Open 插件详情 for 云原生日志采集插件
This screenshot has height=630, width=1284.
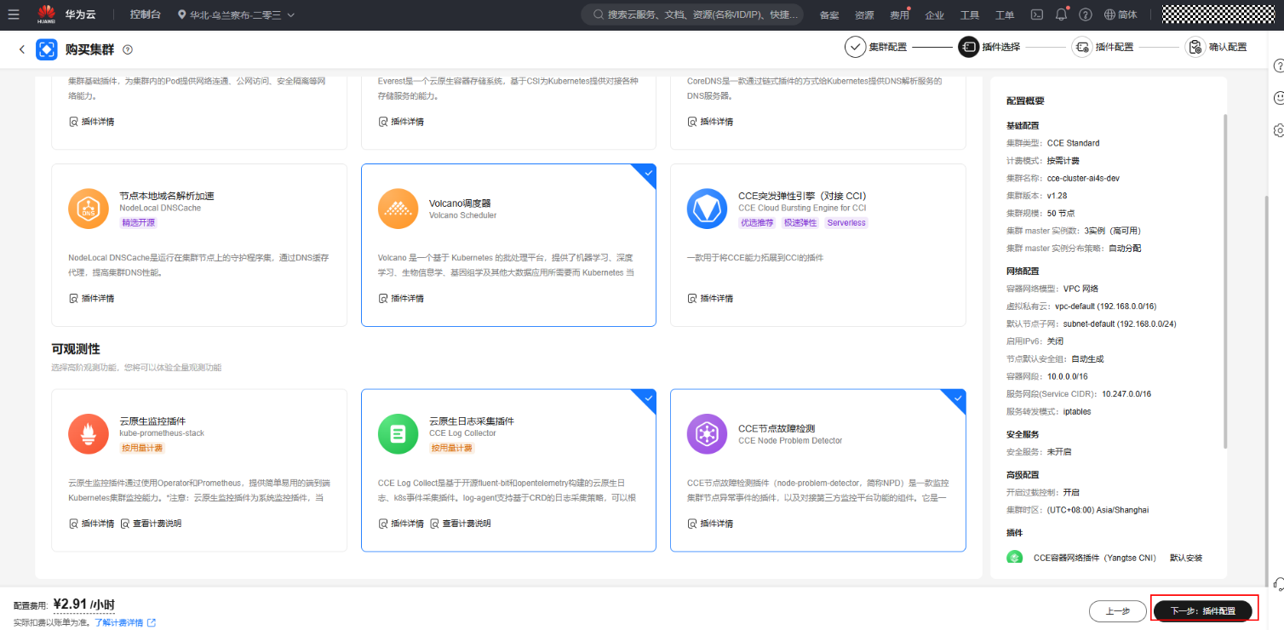pos(400,524)
